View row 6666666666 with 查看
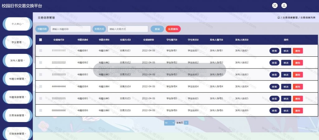 click(x=274, y=111)
